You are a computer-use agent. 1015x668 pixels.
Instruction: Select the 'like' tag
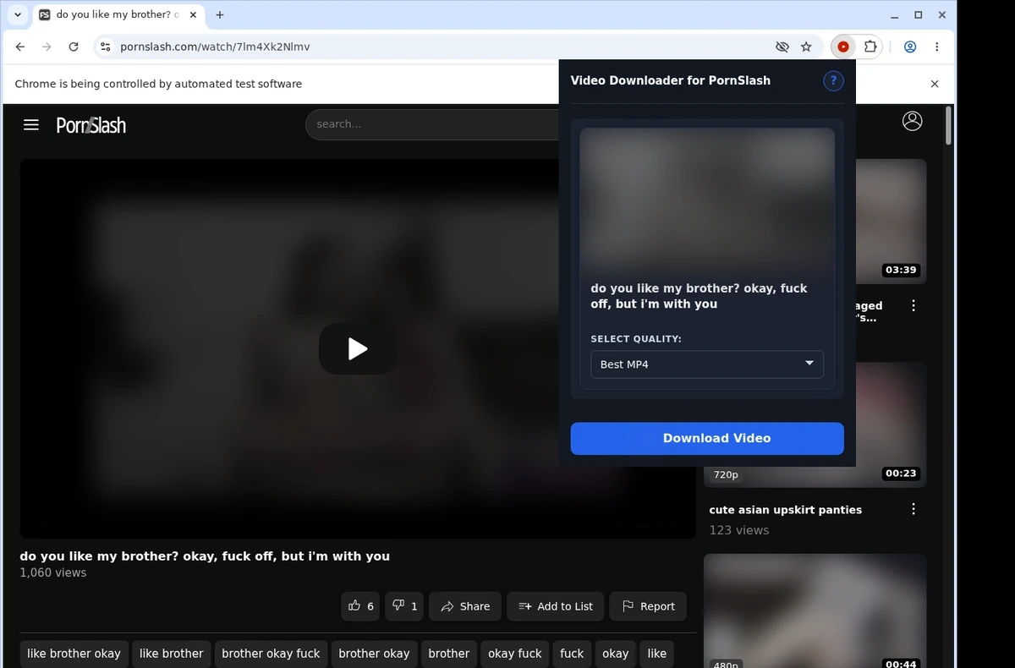(x=656, y=654)
